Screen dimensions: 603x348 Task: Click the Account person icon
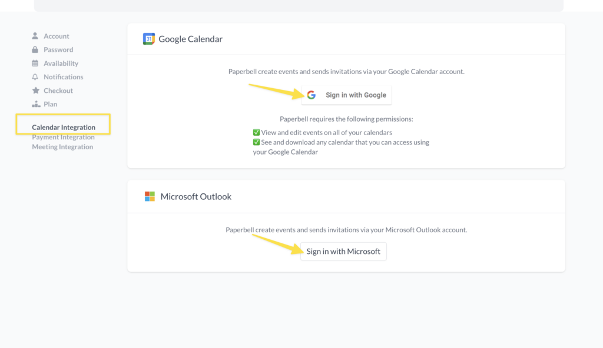coord(35,36)
